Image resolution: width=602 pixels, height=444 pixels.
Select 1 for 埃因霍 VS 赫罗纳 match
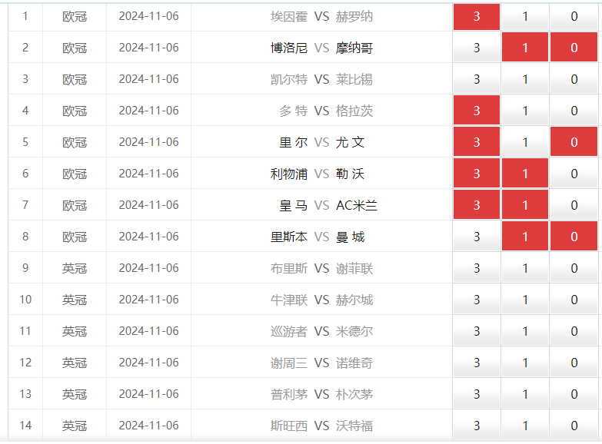tap(525, 16)
